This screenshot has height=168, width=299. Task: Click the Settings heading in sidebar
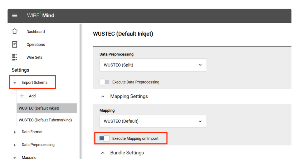21,70
